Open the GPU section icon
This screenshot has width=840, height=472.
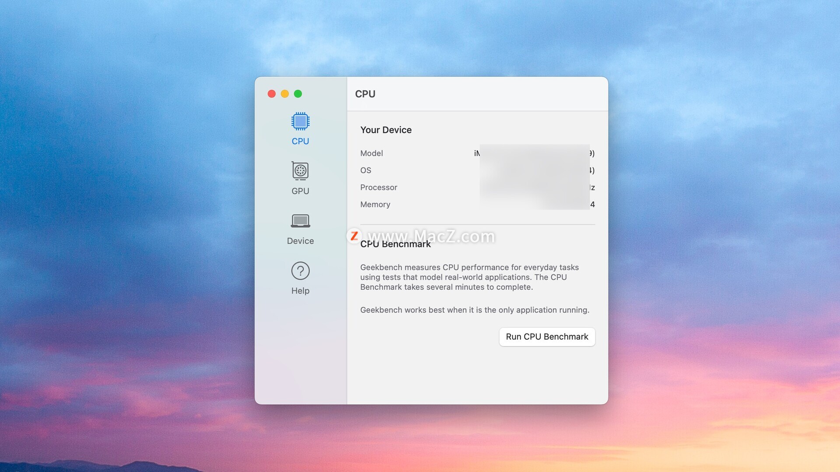point(300,171)
